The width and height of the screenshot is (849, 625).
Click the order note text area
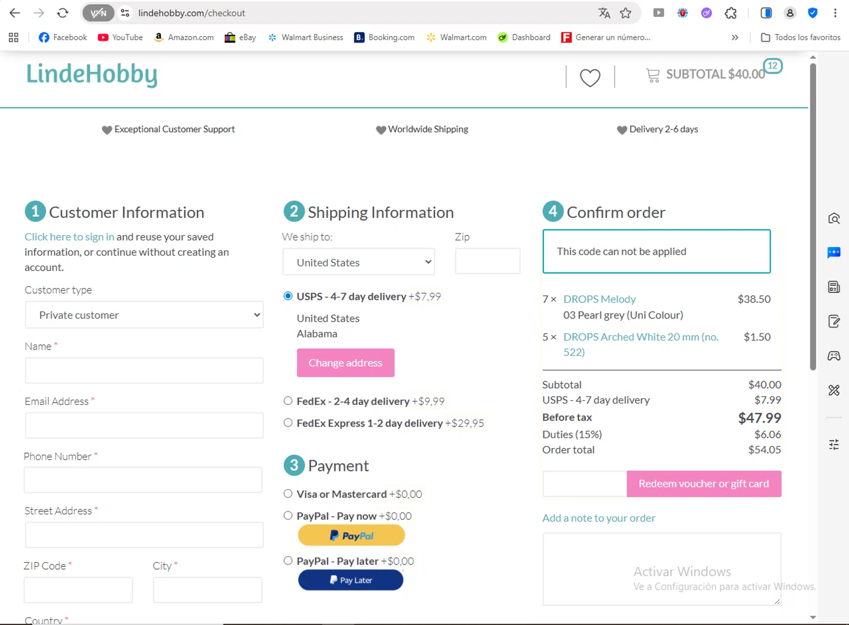[662, 569]
